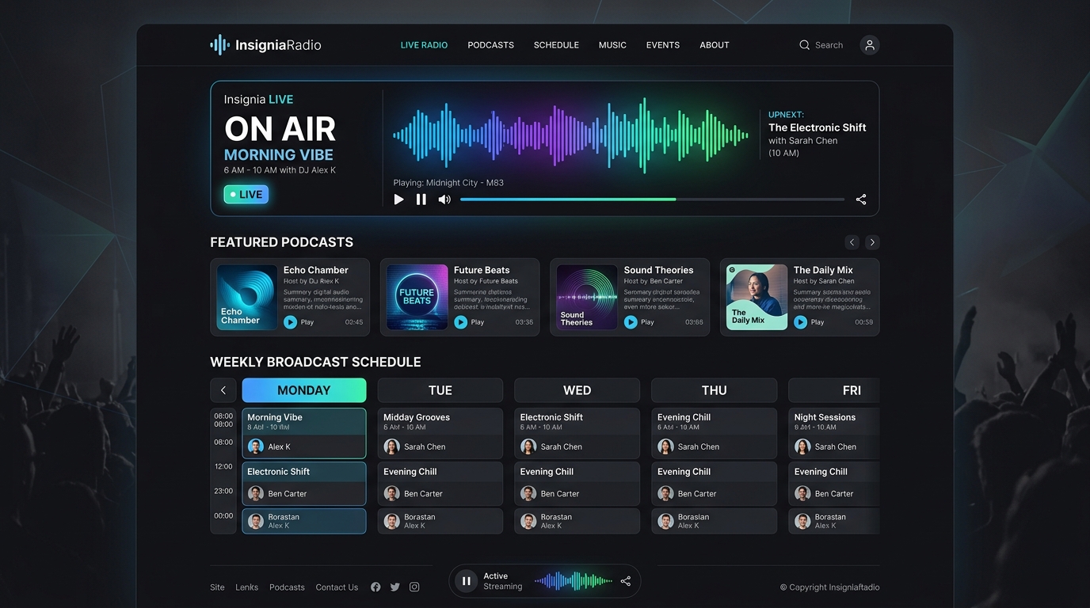Image resolution: width=1090 pixels, height=608 pixels.
Task: Click the Podcasts footer link
Action: [x=287, y=587]
